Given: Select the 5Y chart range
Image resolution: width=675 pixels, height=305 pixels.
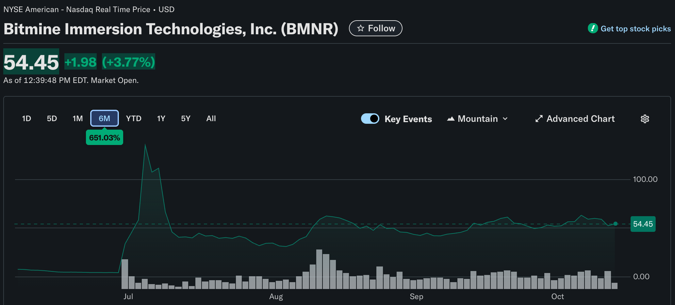Looking at the screenshot, I should click(x=186, y=119).
